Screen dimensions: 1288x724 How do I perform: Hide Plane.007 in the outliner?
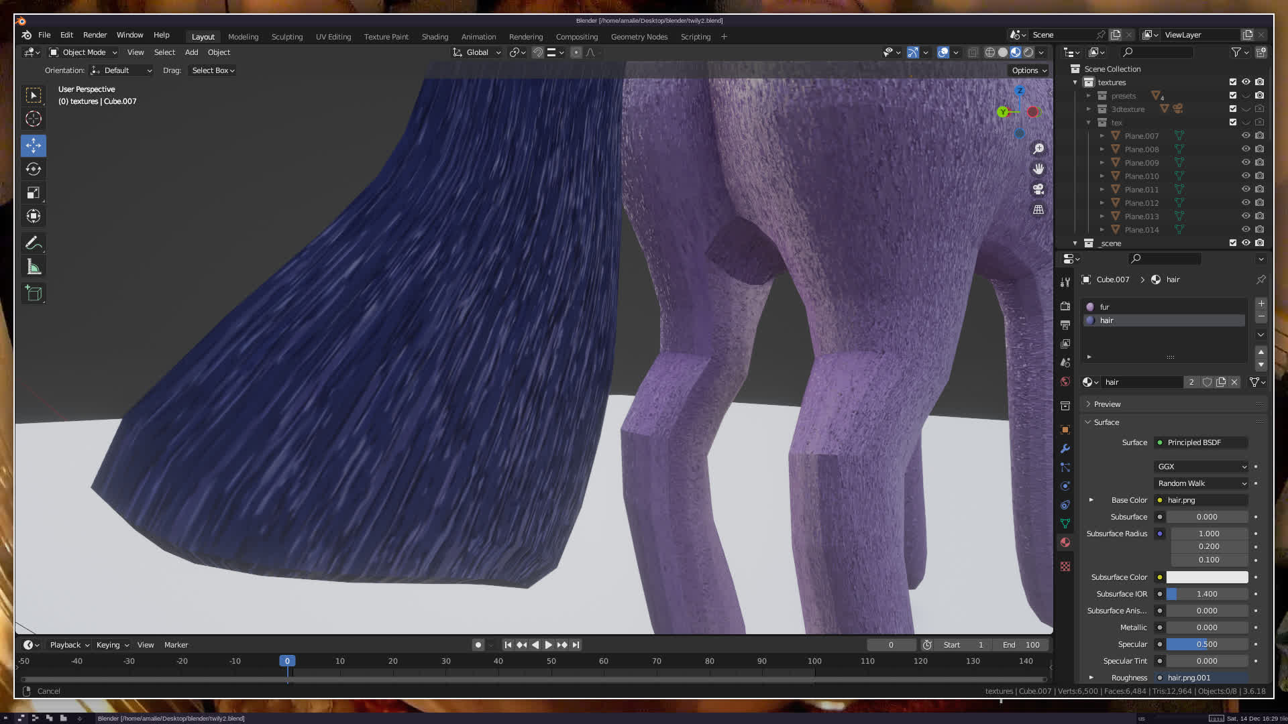tap(1246, 135)
